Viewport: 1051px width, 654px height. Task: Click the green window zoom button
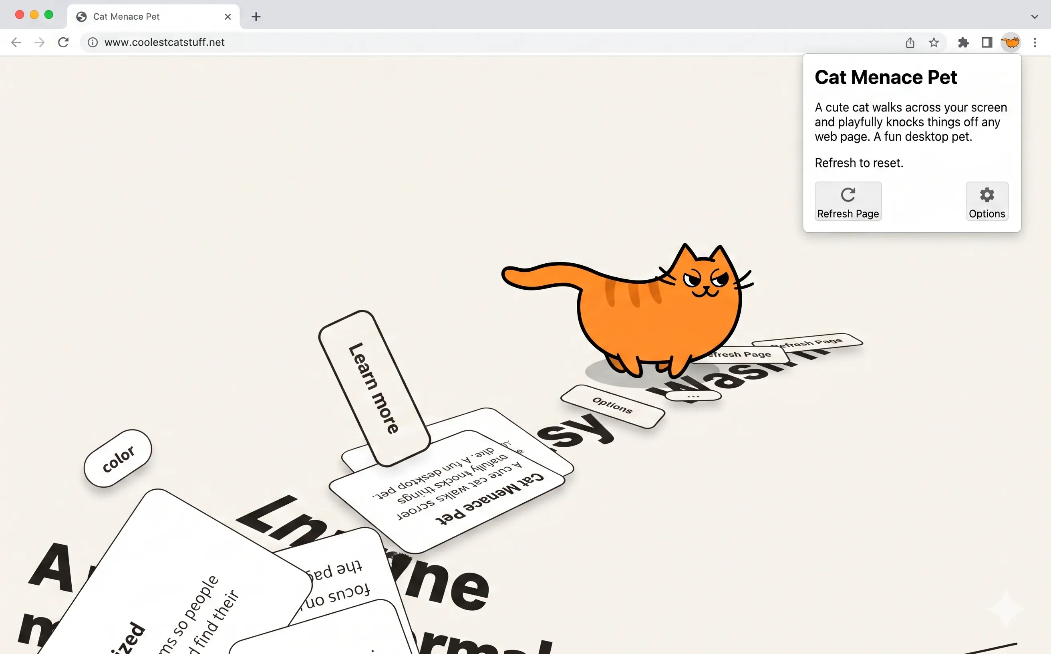[49, 15]
